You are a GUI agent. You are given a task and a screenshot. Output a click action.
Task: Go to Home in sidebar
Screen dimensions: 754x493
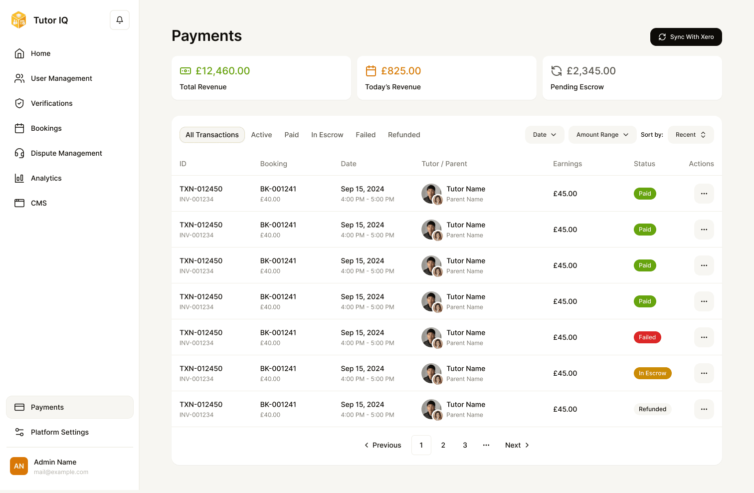click(x=70, y=53)
